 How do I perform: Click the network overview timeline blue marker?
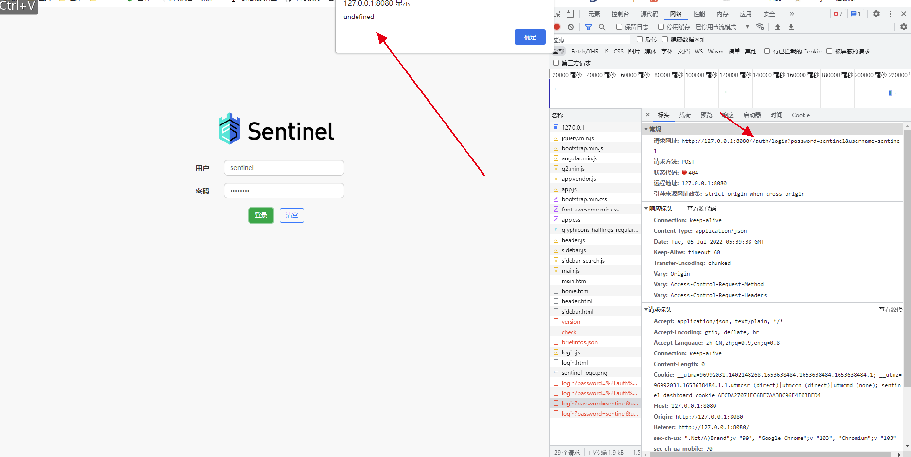pos(890,93)
